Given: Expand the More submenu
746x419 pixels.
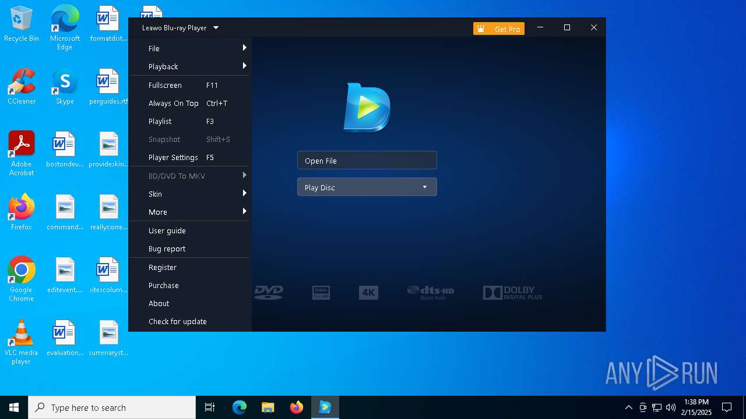Looking at the screenshot, I should (190, 212).
